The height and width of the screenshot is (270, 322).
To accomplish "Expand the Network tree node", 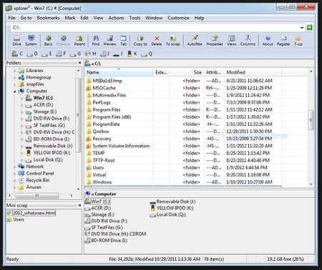I will [14, 166].
